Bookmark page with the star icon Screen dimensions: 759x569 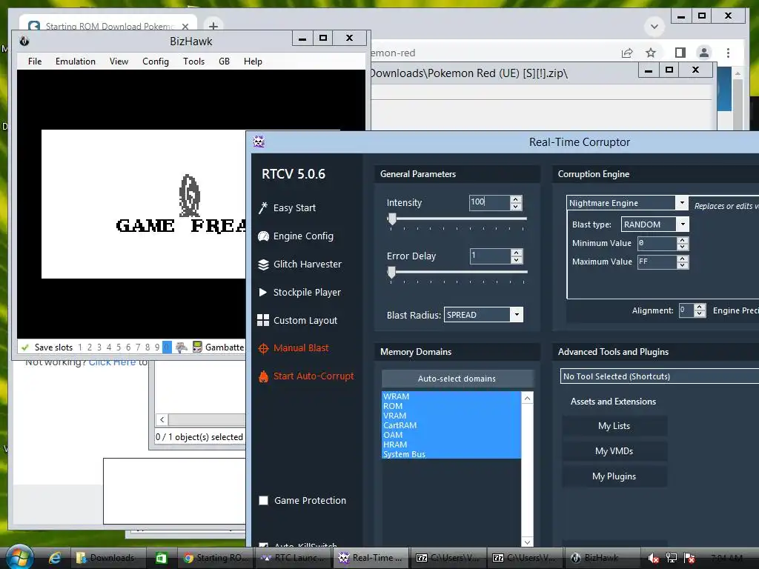point(651,53)
